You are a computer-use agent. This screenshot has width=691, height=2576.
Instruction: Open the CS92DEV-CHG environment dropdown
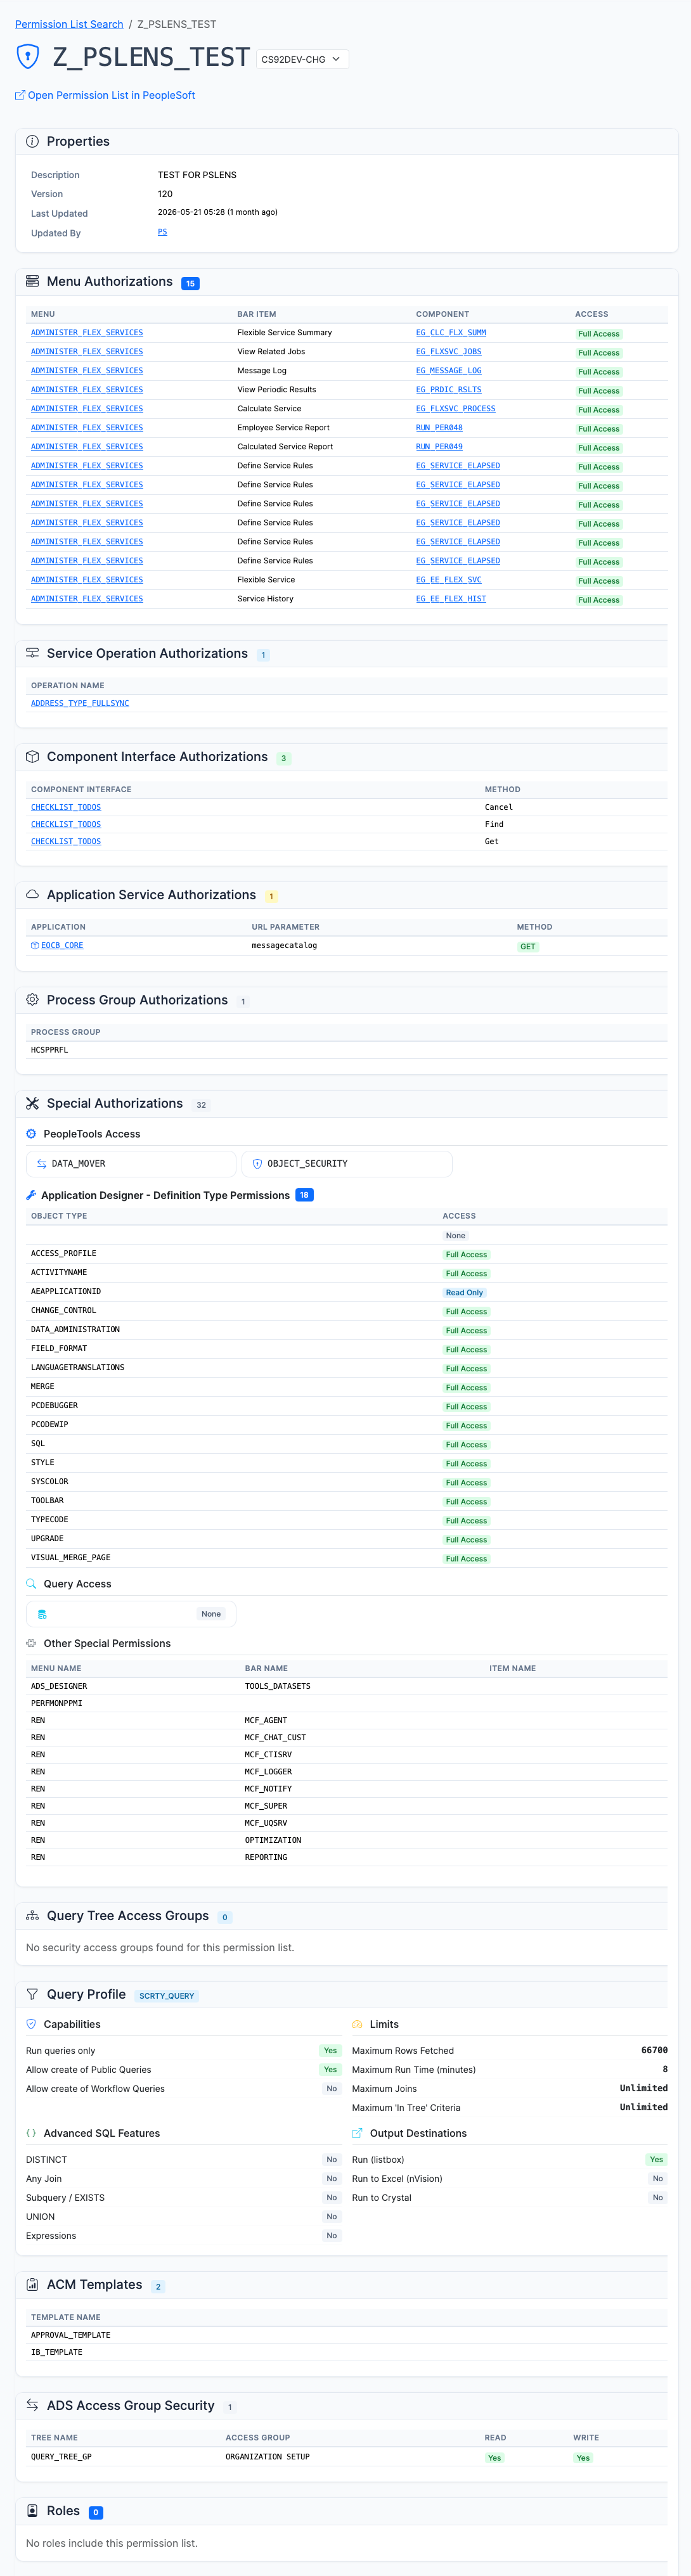coord(302,59)
